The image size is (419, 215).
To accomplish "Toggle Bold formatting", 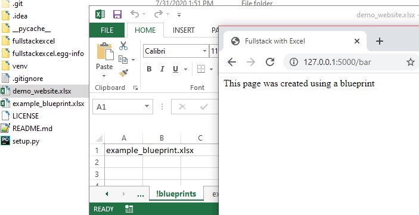I will point(149,69).
